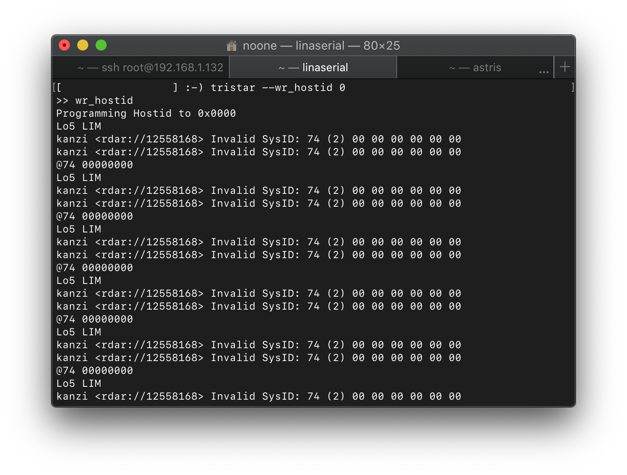Select the linaserial tab
The image size is (627, 475).
tap(313, 68)
